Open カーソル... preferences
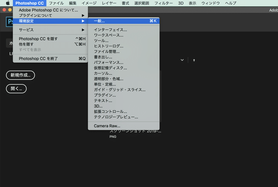278x187 pixels. click(x=124, y=73)
